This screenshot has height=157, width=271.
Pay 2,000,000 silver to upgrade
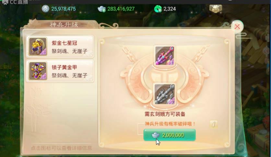click(170, 135)
